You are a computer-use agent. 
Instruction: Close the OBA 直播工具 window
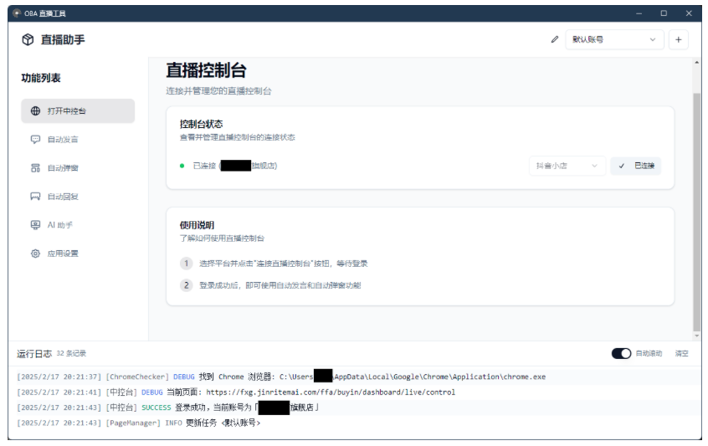coord(689,13)
